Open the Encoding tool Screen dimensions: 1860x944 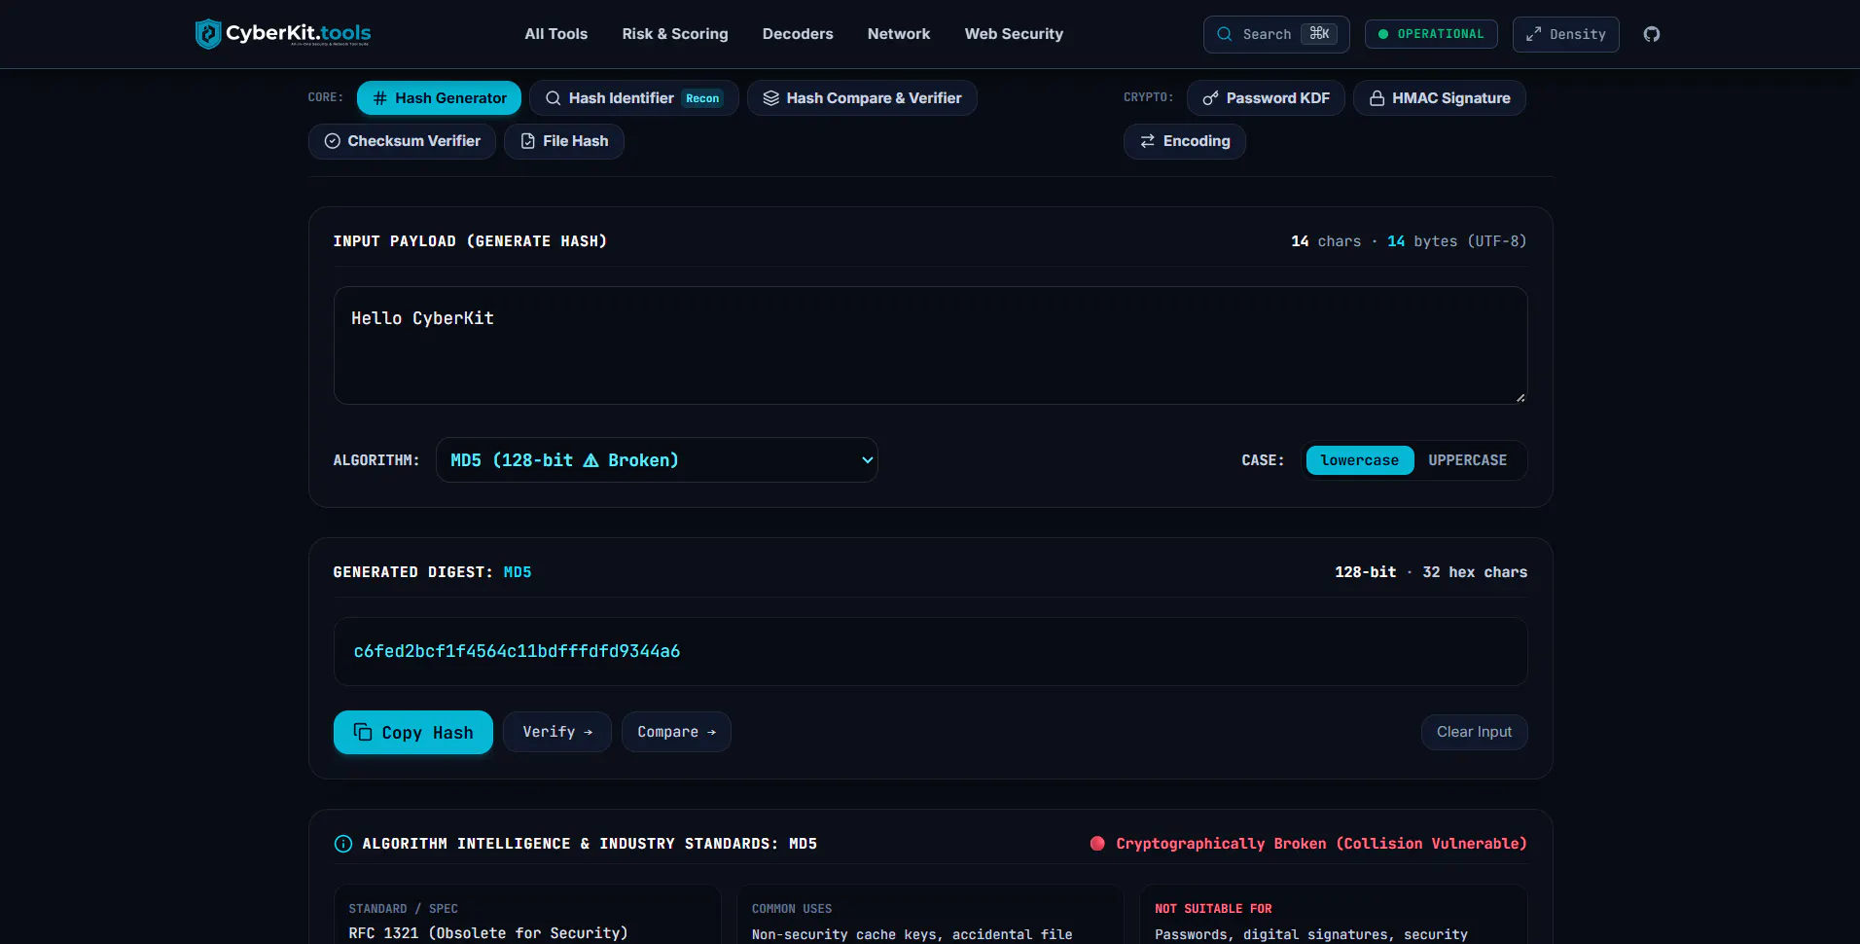(1184, 141)
